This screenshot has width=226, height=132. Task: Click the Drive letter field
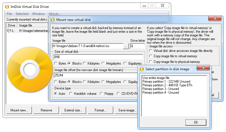(138, 46)
